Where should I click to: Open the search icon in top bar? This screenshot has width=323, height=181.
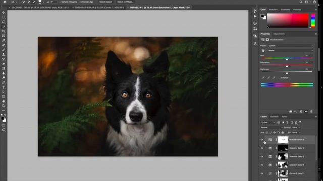(x=301, y=2)
